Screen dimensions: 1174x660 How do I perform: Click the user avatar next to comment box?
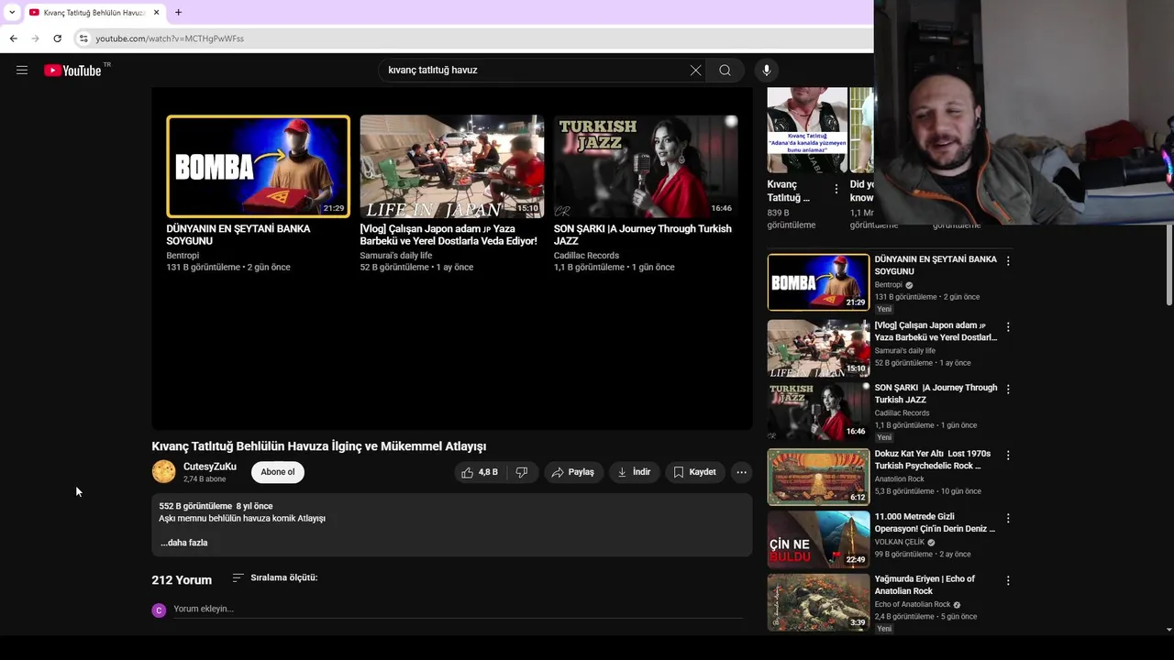[x=159, y=610]
